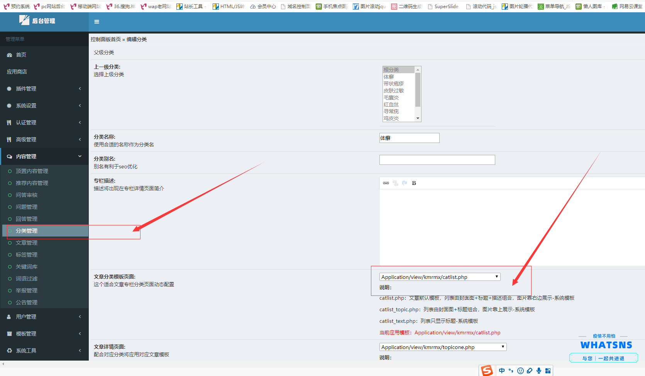Collapse the 内容管理 sidebar section
This screenshot has height=376, width=645.
[44, 156]
